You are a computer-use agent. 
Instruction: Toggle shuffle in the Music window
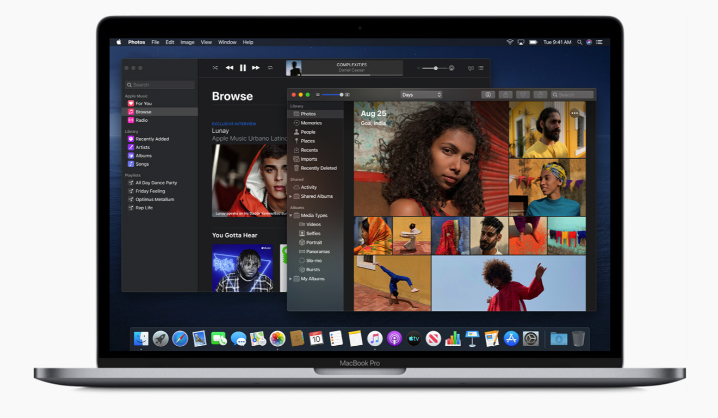point(215,68)
